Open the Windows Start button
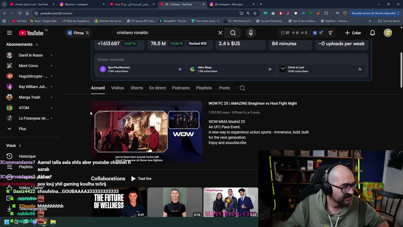403x227 pixels. tap(7, 222)
